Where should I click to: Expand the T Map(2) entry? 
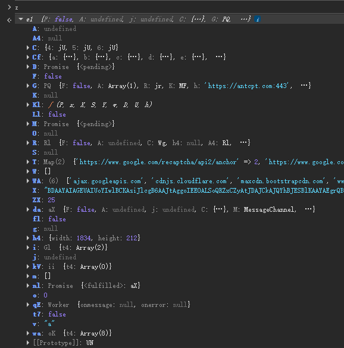coord(28,162)
